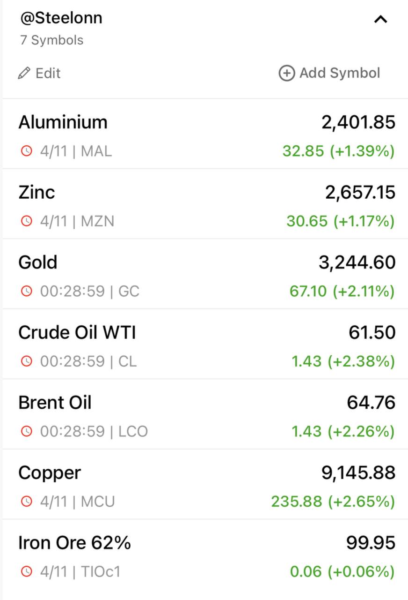Viewport: 408px width, 600px height.
Task: Tap the clock icon beside TIOc1
Action: 27,571
